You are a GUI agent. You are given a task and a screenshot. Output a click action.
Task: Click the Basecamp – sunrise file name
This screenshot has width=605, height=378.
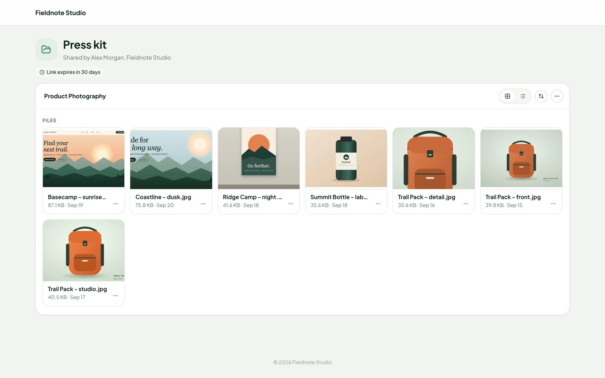[x=77, y=197]
